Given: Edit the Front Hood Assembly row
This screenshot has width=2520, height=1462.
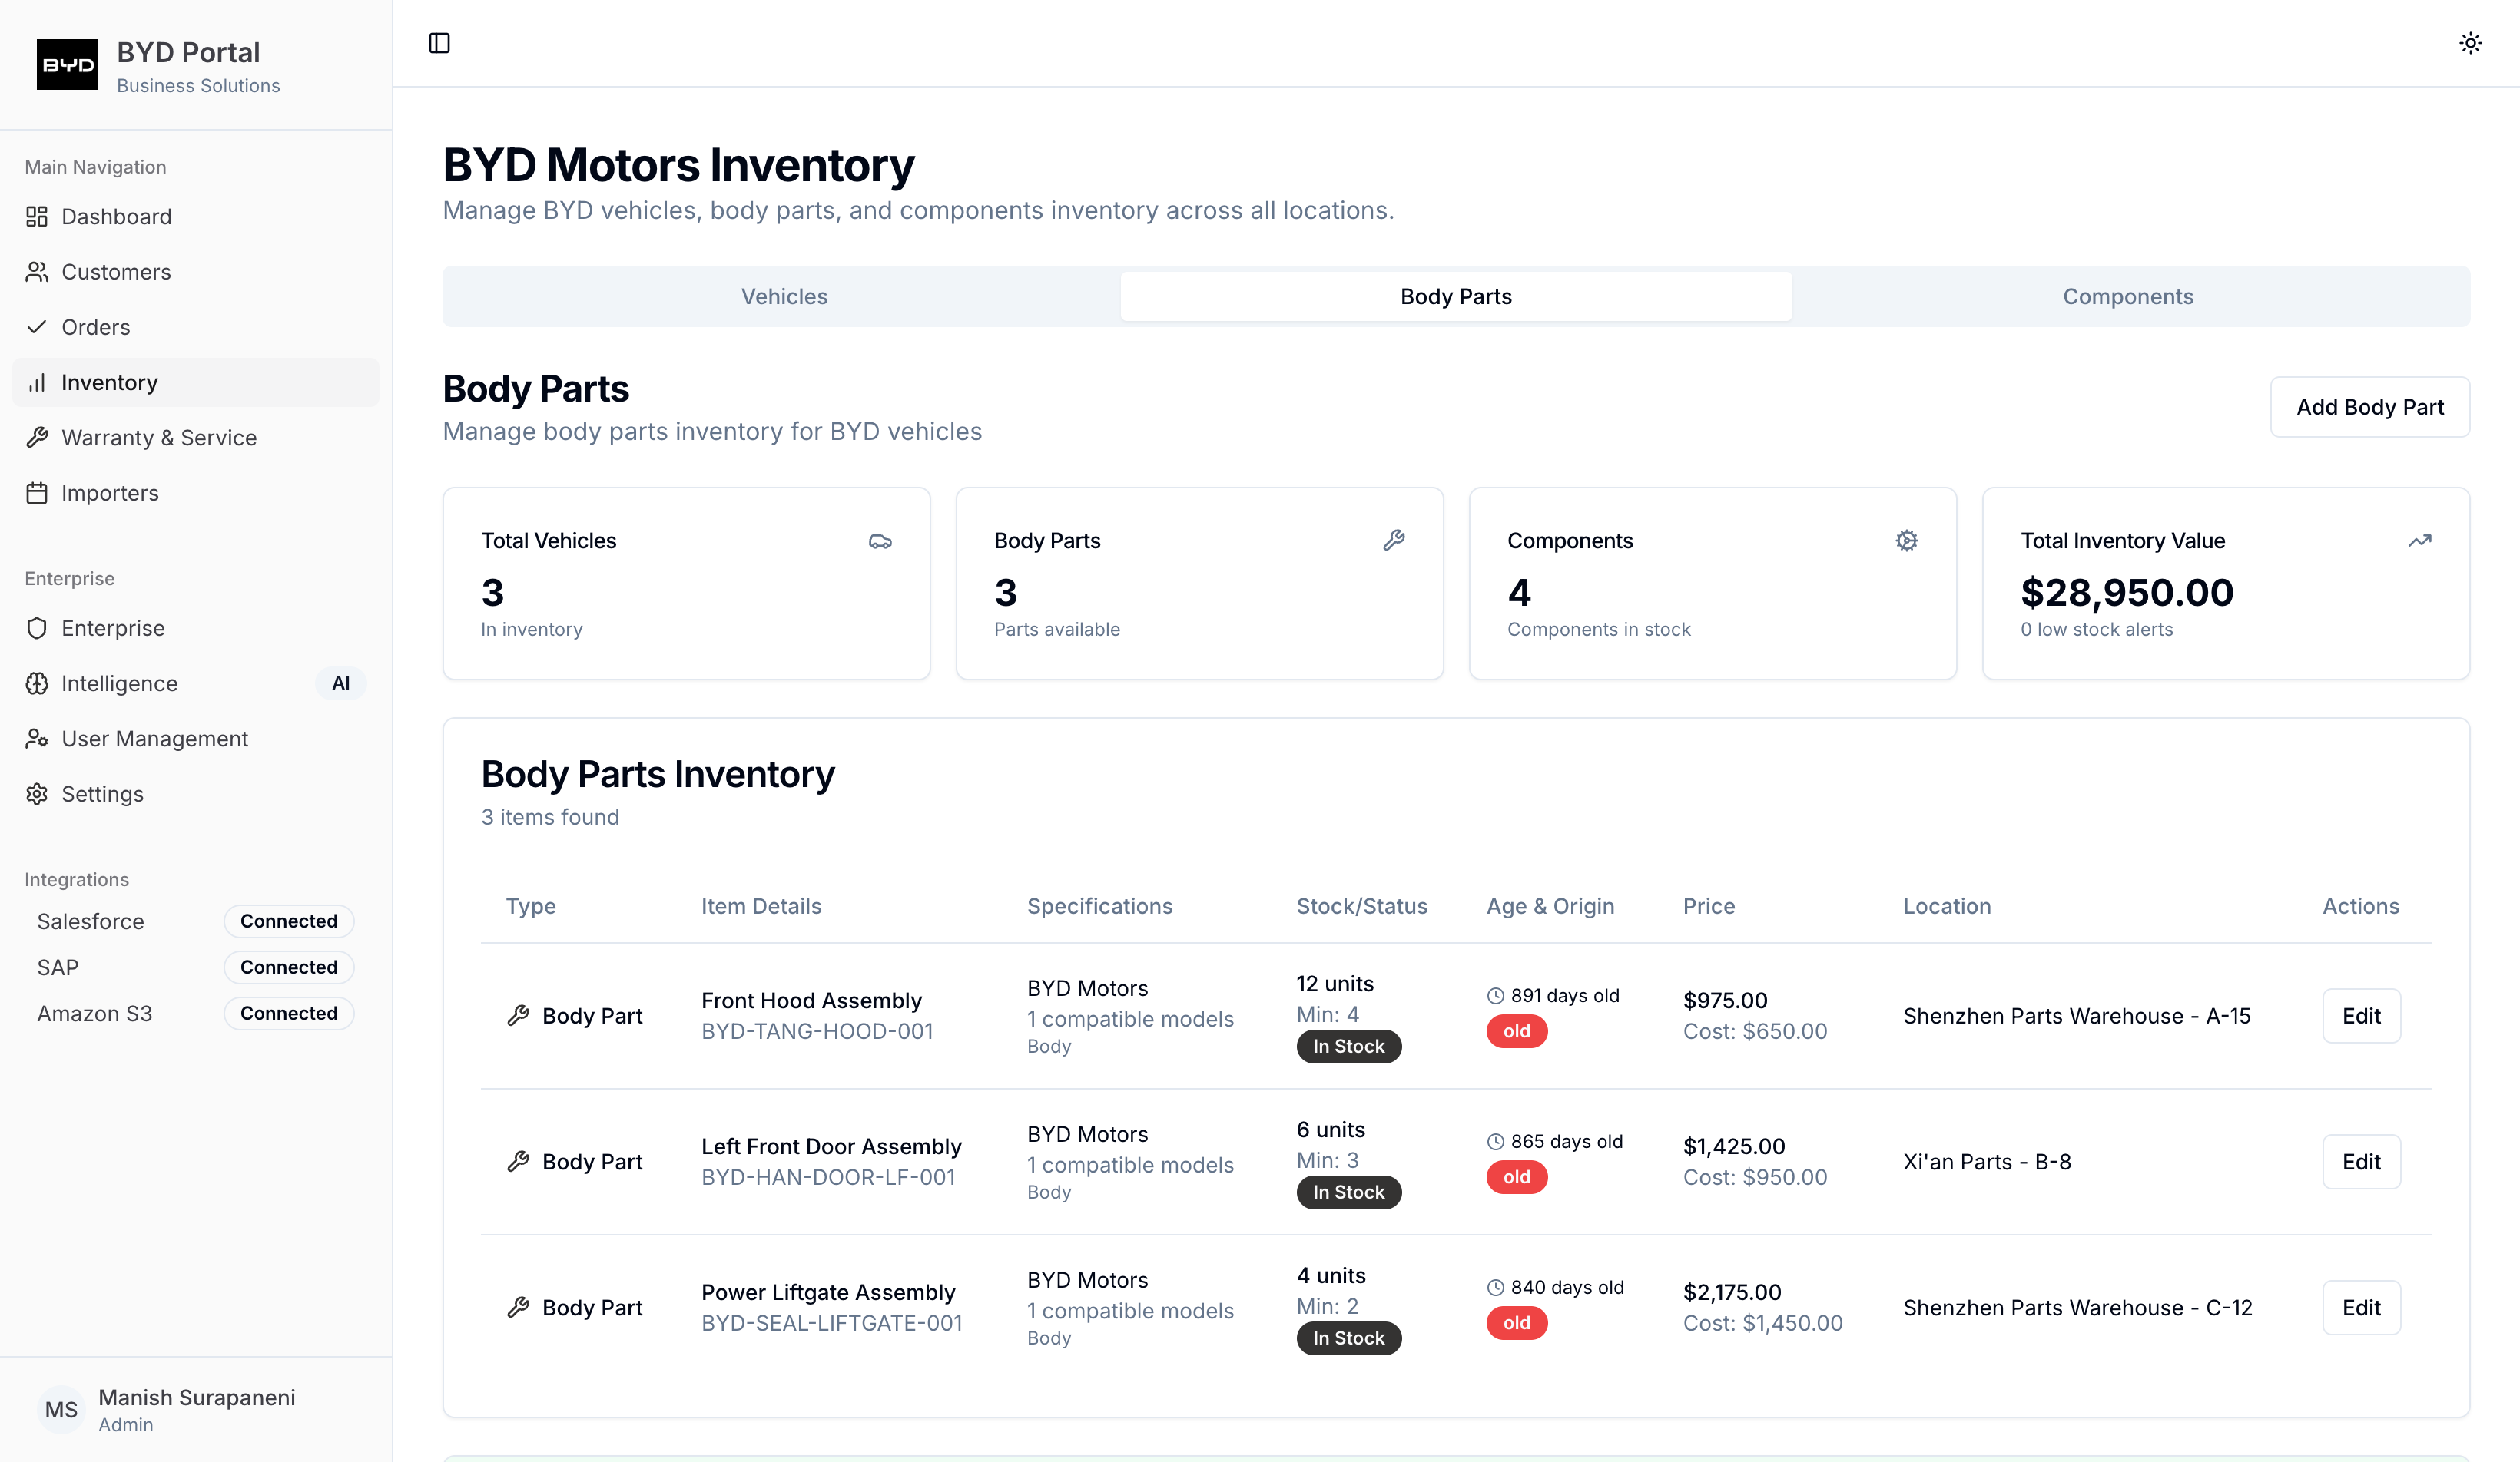Looking at the screenshot, I should (x=2361, y=1015).
